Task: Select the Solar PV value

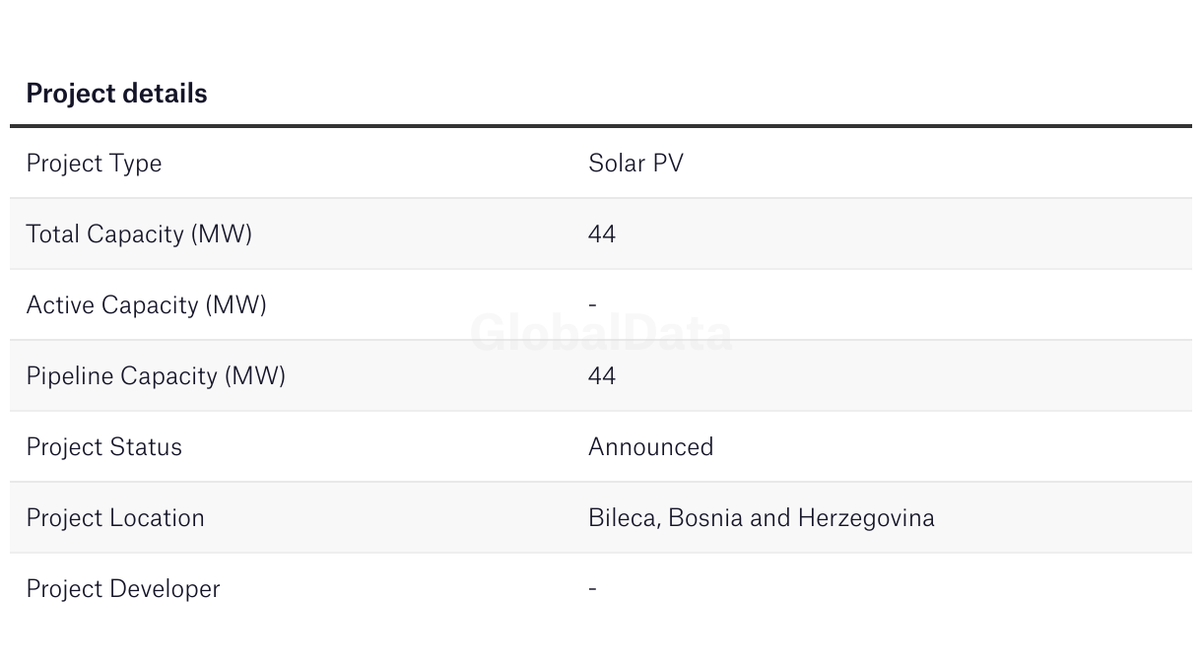Action: coord(635,164)
